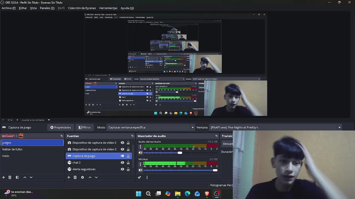The height and width of the screenshot is (199, 355).
Task: Open Windows Start menu
Action: pos(138,194)
